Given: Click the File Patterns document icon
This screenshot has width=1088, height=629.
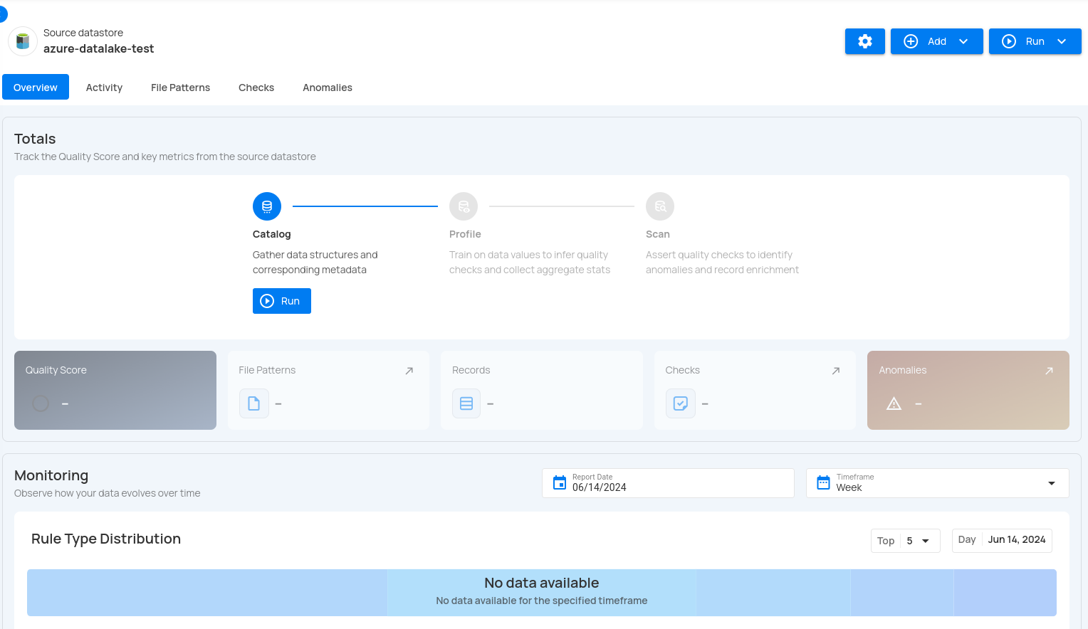Looking at the screenshot, I should click(254, 403).
